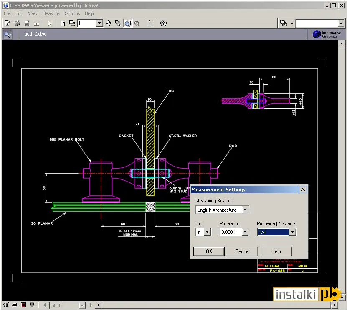
Task: Click the ROD label in drawing
Action: (233, 146)
